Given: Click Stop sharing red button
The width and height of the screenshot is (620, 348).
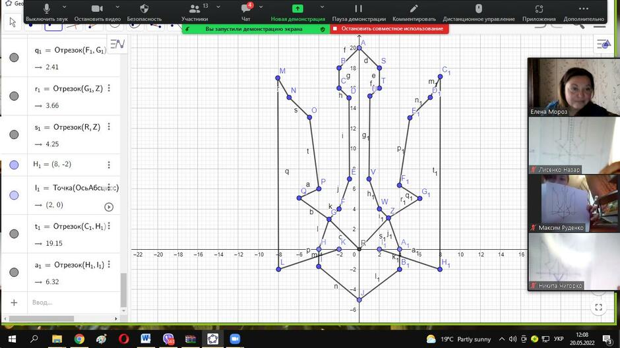Looking at the screenshot, I should point(389,29).
